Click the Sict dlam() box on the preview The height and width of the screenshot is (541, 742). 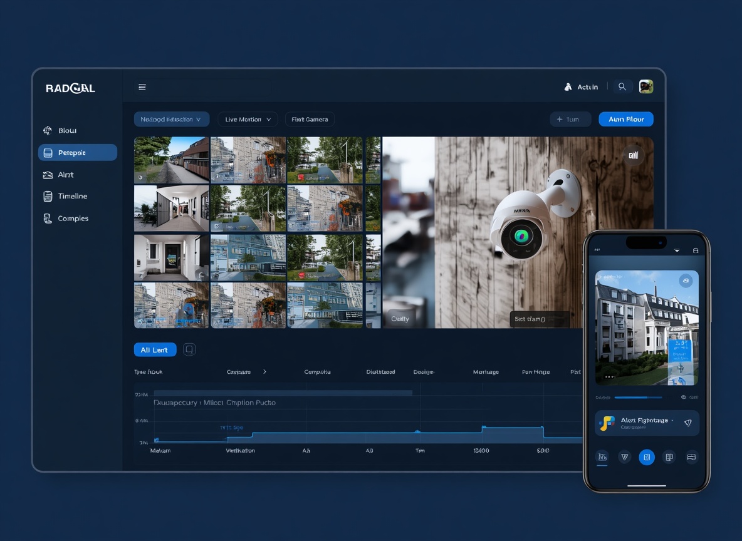pyautogui.click(x=539, y=319)
